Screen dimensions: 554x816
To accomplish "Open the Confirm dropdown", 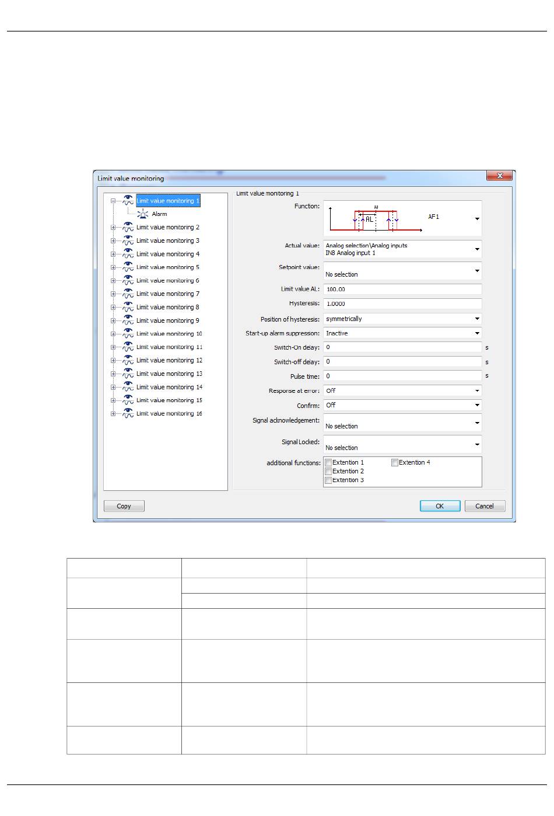I will [x=477, y=405].
